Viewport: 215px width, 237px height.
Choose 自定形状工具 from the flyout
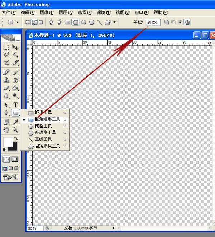(x=45, y=146)
